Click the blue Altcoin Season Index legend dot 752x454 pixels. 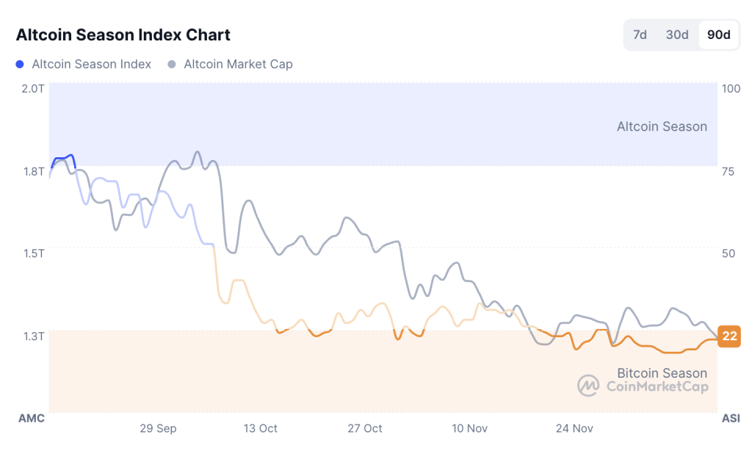tap(20, 65)
